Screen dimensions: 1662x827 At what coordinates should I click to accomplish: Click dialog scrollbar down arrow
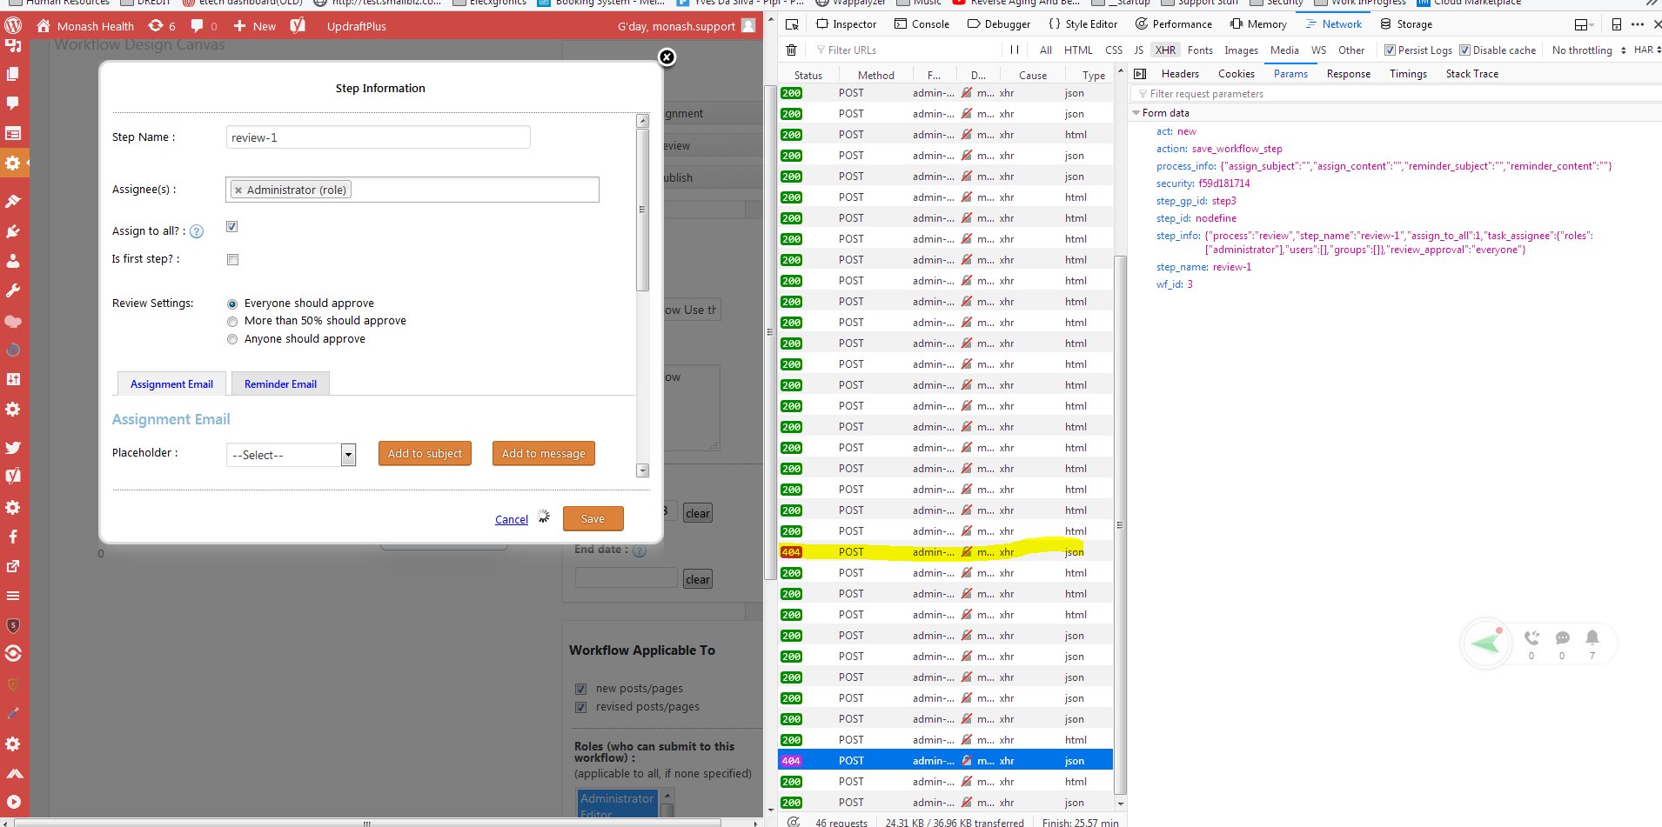pos(643,470)
